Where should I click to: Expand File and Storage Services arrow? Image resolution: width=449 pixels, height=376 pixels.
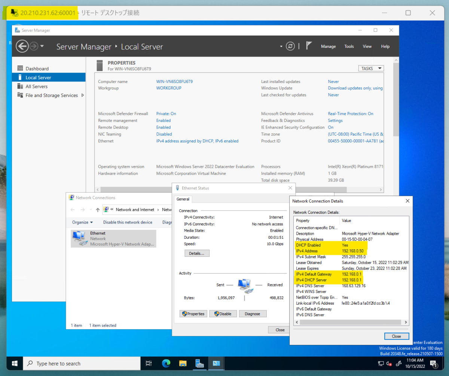pos(82,95)
